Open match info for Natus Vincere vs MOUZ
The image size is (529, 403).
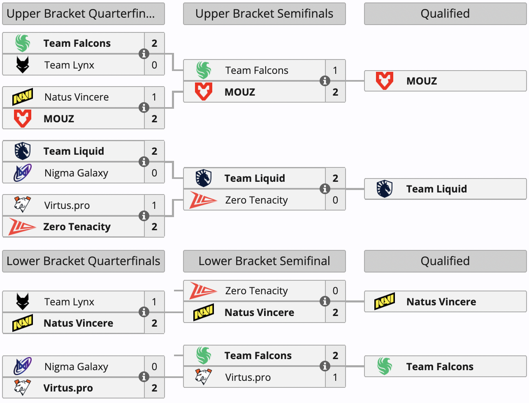point(144,108)
